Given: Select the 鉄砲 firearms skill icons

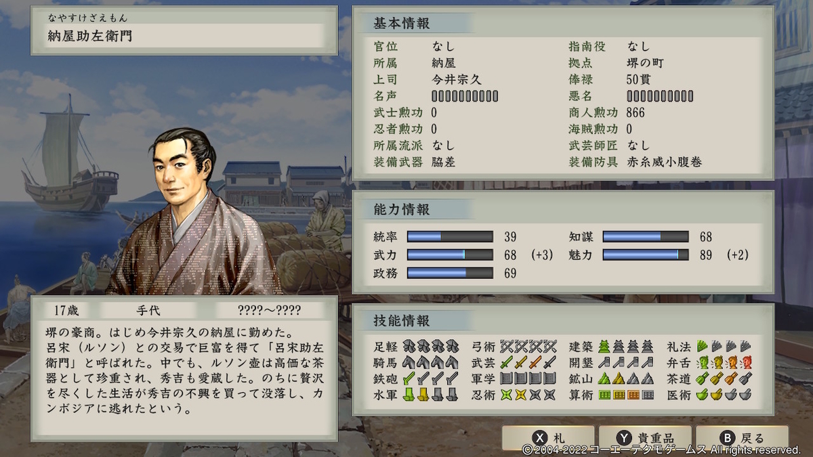Looking at the screenshot, I should point(431,378).
